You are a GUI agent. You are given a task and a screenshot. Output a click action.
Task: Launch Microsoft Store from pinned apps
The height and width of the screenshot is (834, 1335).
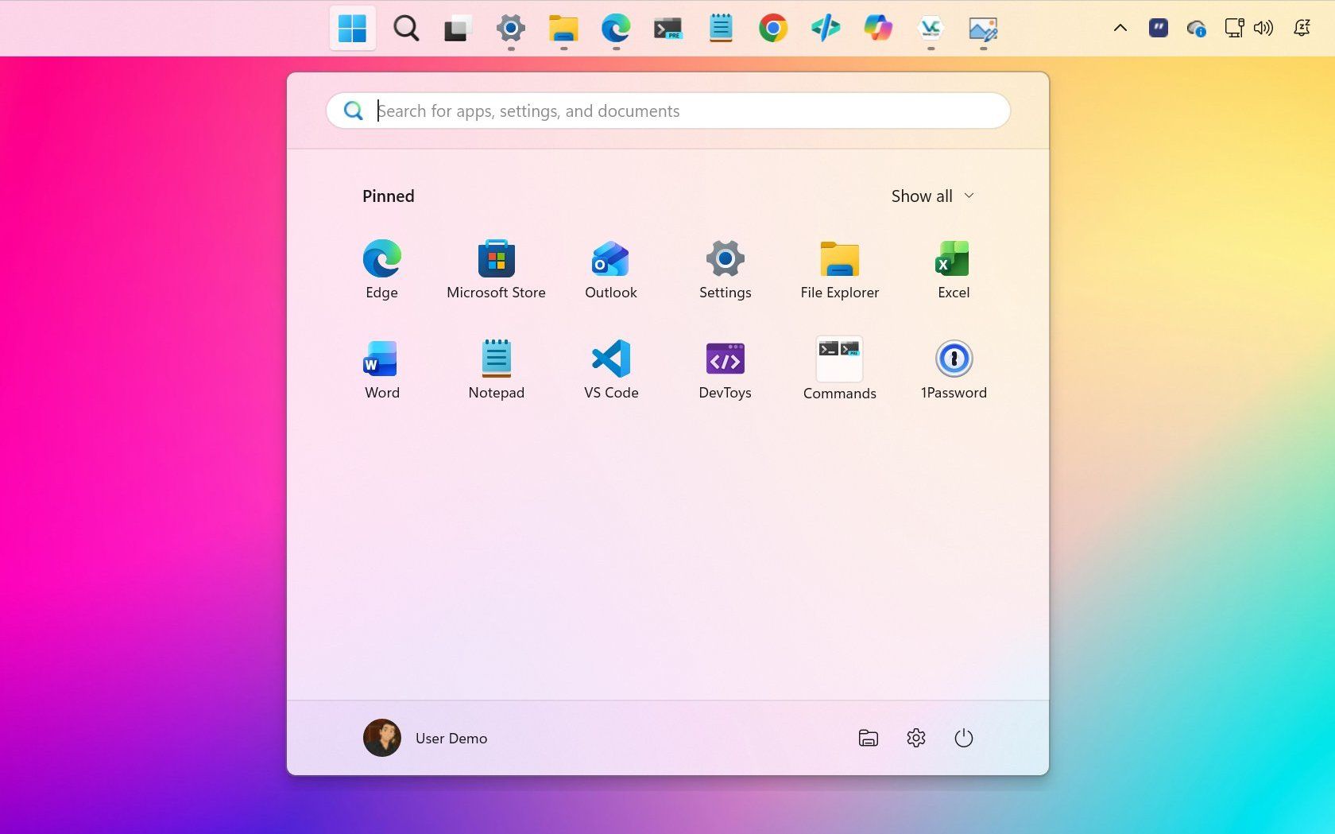pos(497,270)
